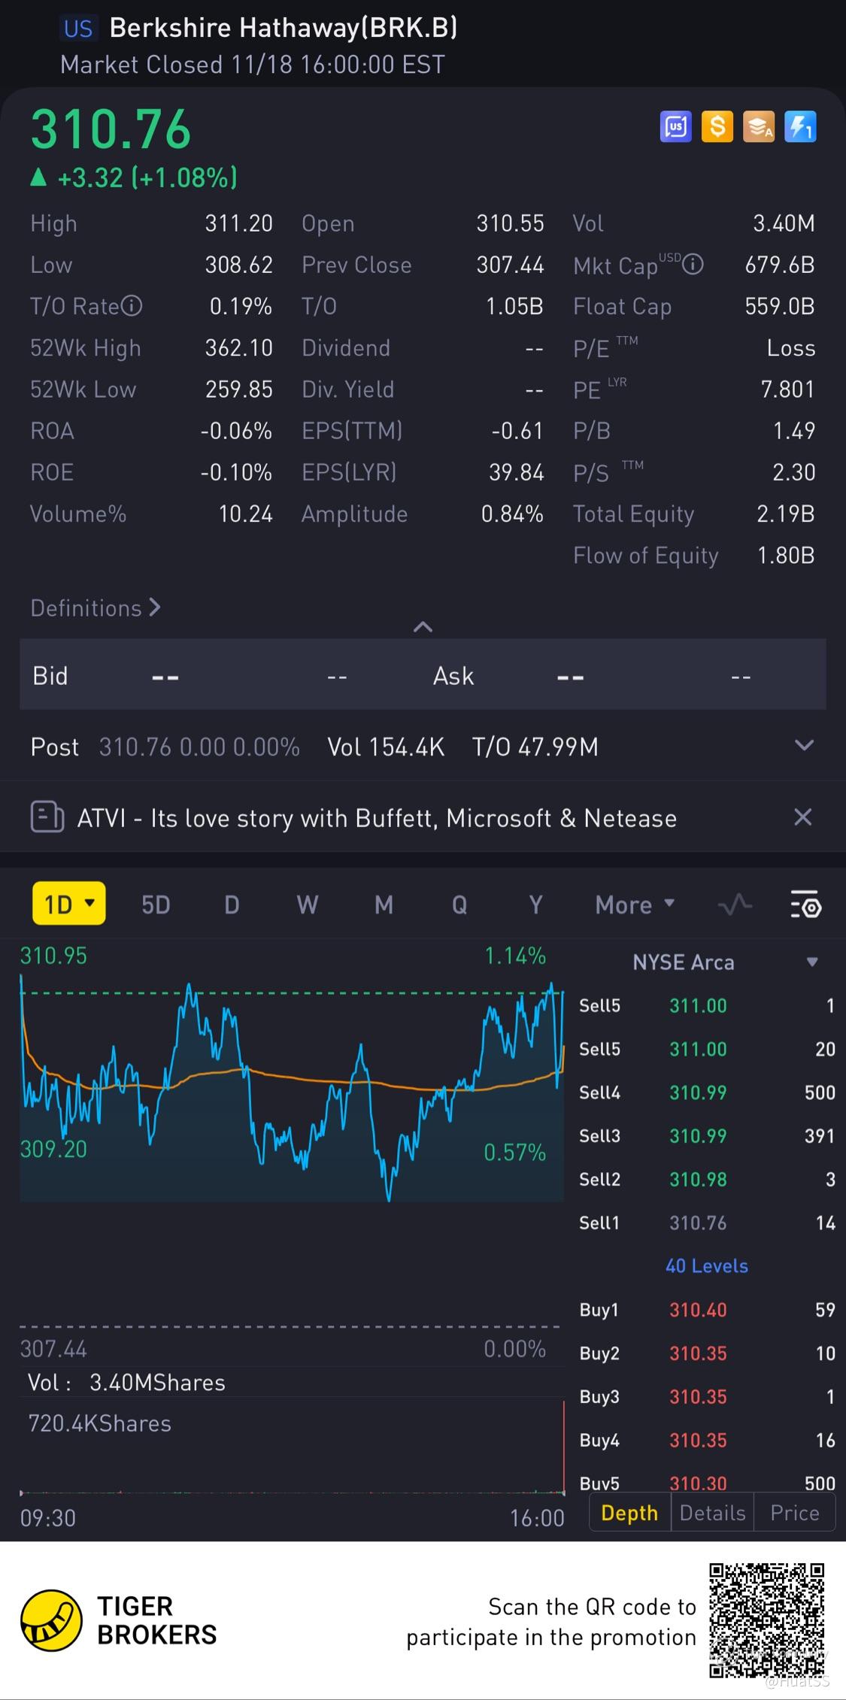Tap the layered stack 'A' icon
The width and height of the screenshot is (846, 1700).
pyautogui.click(x=758, y=127)
